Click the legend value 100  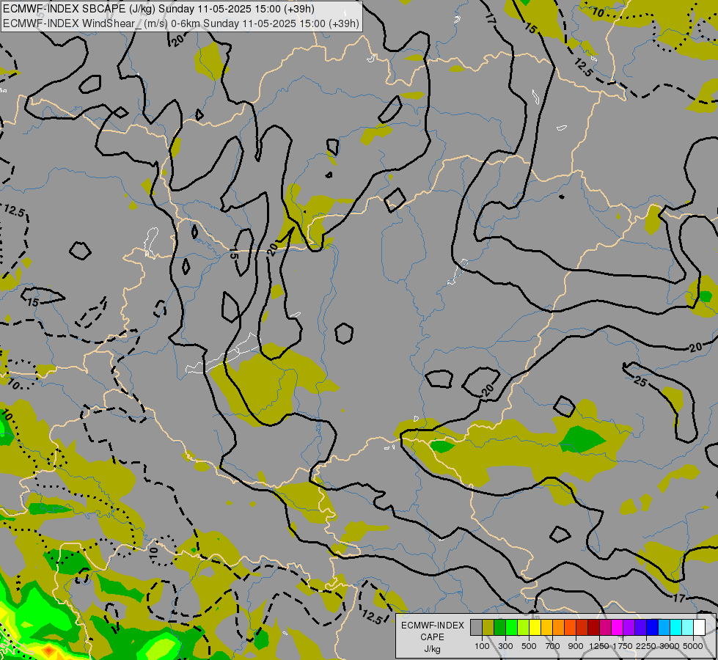482,646
